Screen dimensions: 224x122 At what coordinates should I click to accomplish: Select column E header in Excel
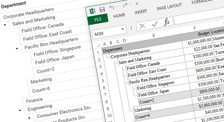153,35
